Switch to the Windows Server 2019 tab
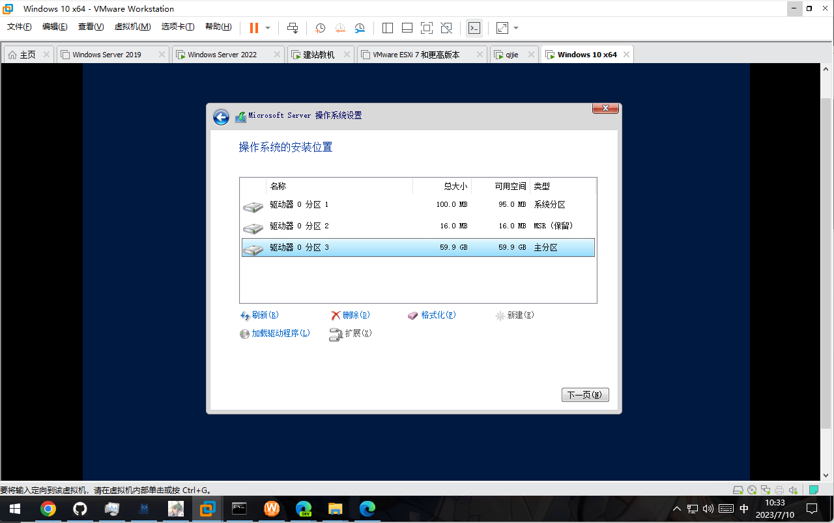 (106, 55)
